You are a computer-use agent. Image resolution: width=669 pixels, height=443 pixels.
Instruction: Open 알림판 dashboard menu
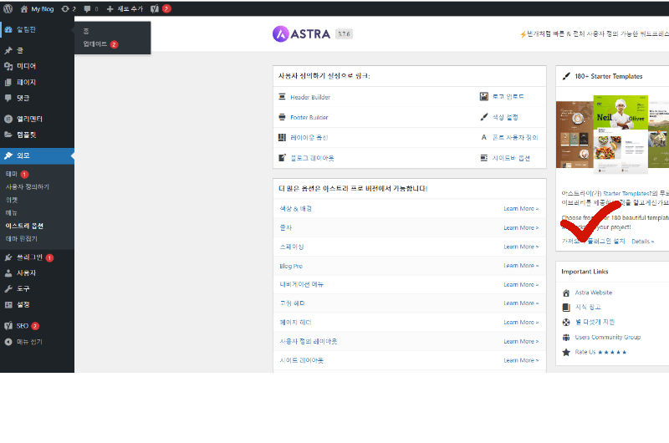point(37,29)
